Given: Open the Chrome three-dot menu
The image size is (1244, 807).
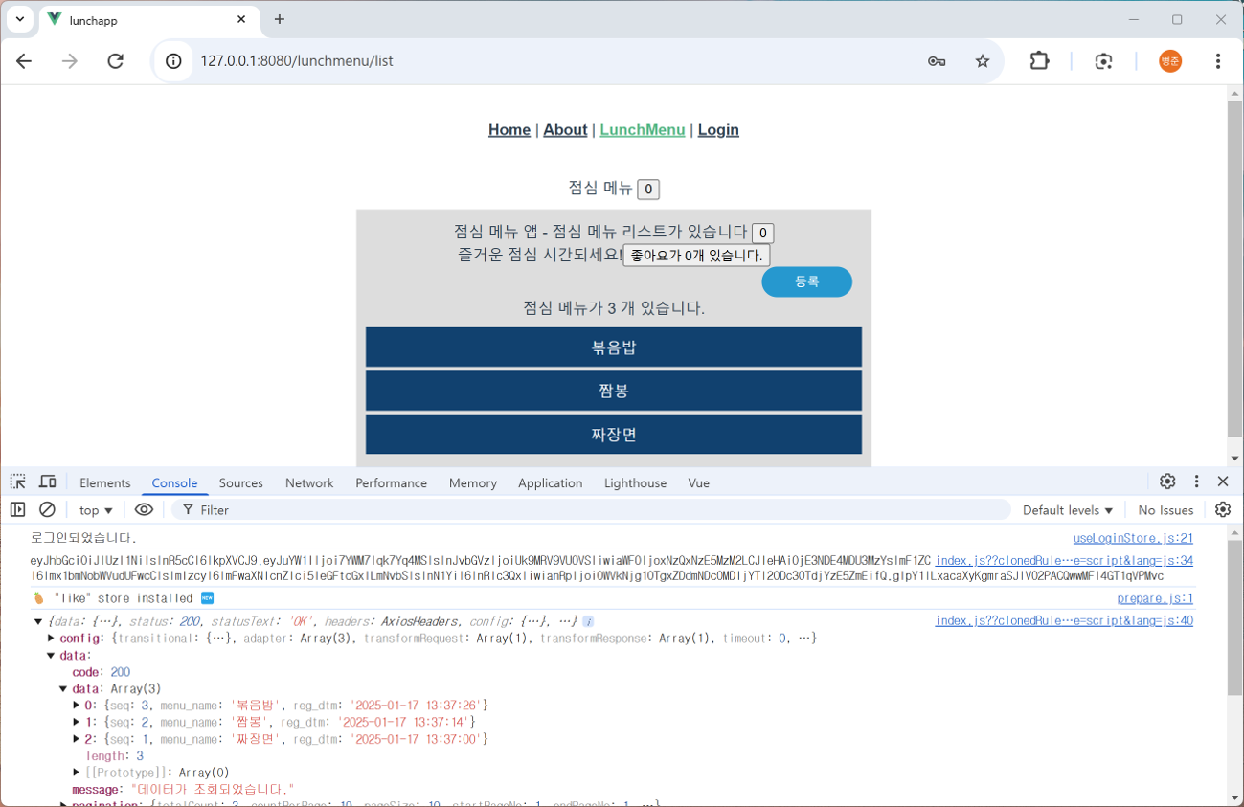Looking at the screenshot, I should click(1218, 61).
